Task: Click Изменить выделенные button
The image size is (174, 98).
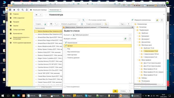Action: (x=69, y=24)
